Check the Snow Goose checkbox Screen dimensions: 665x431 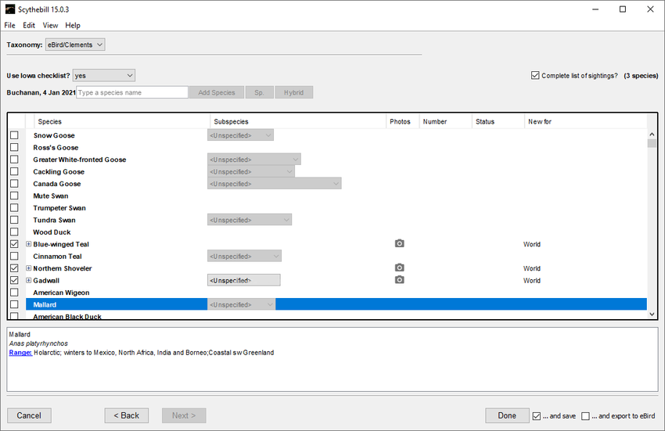pyautogui.click(x=14, y=135)
